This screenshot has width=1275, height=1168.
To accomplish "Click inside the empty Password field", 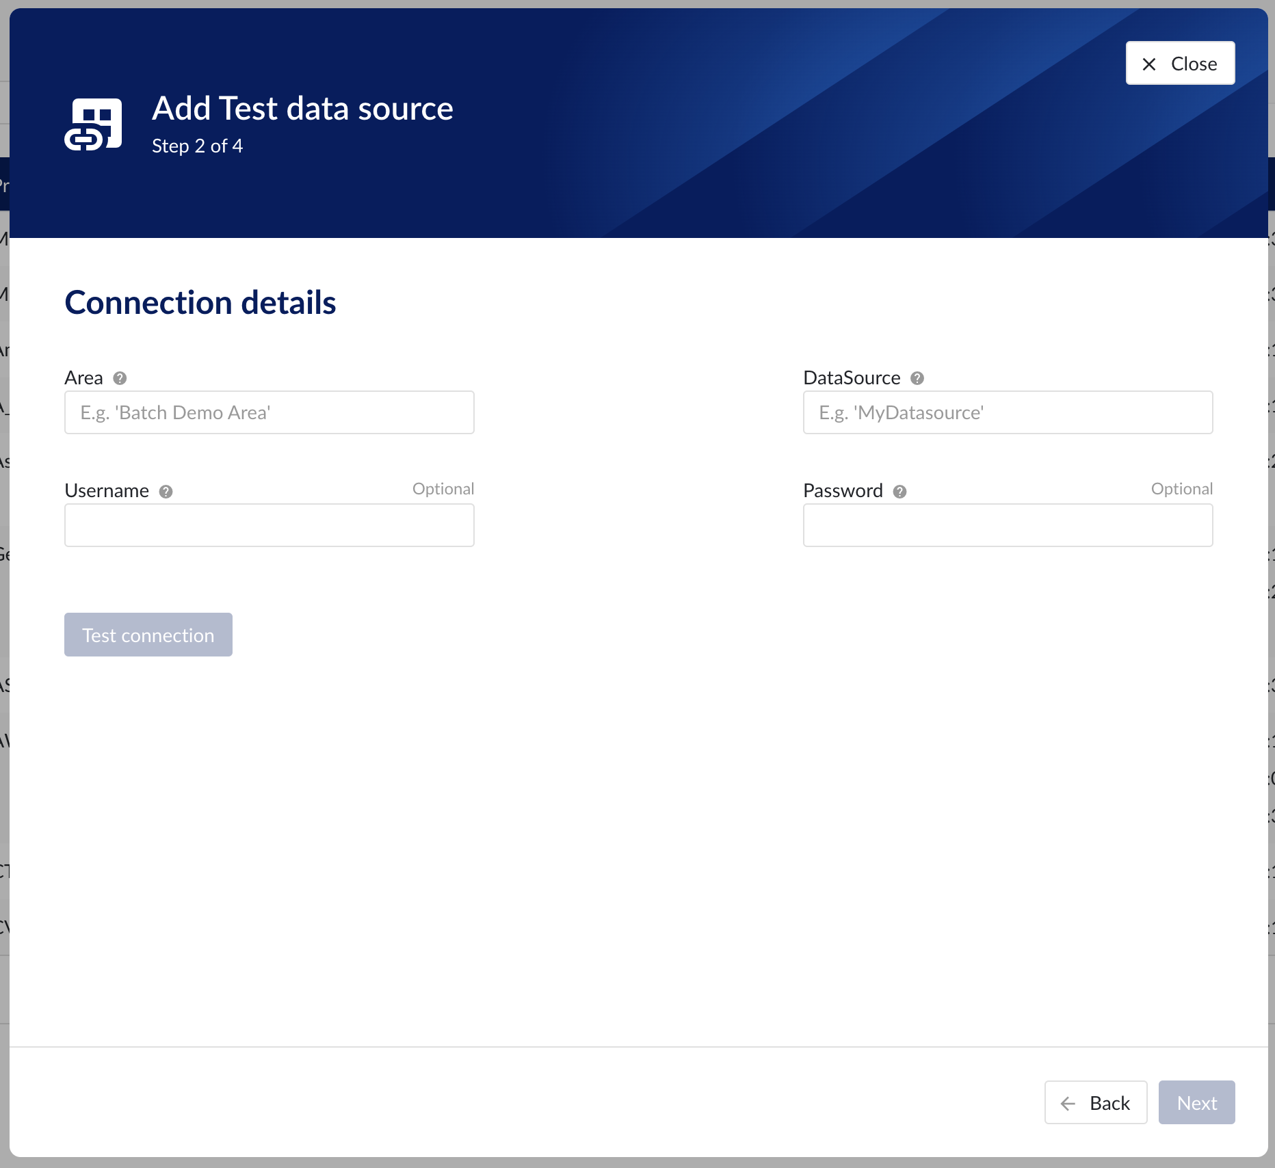I will (x=1007, y=525).
